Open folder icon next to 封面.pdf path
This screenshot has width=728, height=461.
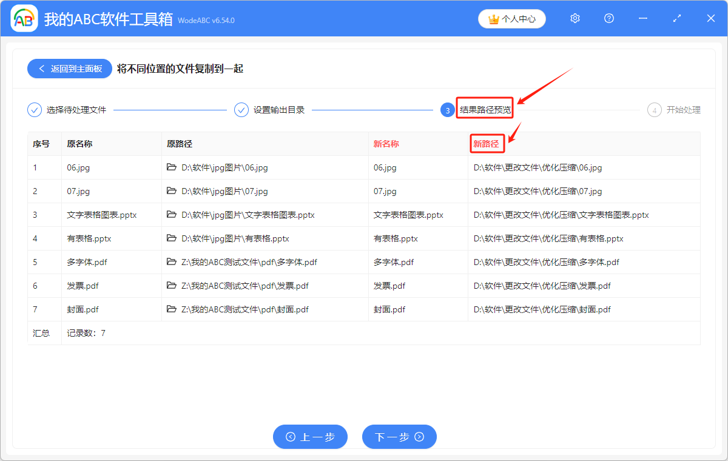172,309
